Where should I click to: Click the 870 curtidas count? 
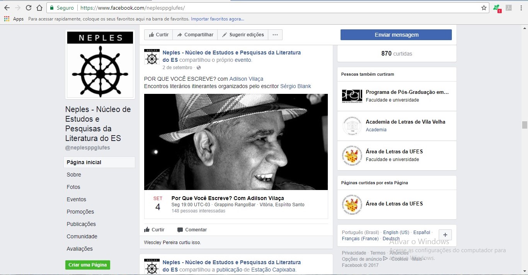(397, 54)
